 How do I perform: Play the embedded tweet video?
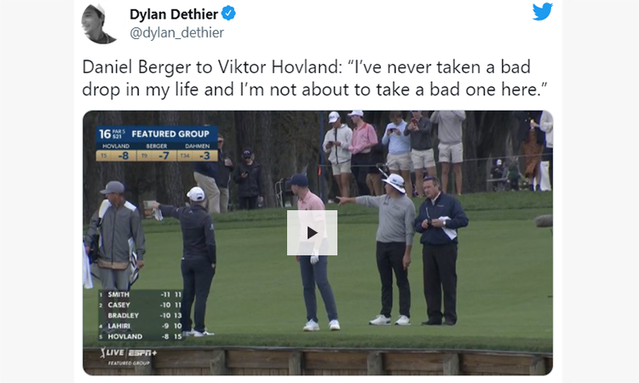[x=312, y=233]
